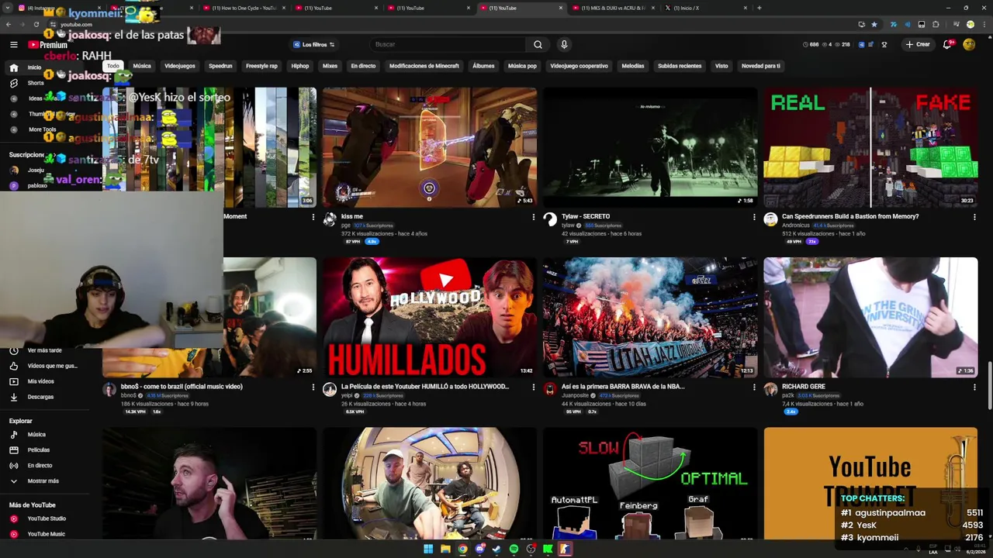Open the notifications bell
The width and height of the screenshot is (993, 558).
point(947,44)
